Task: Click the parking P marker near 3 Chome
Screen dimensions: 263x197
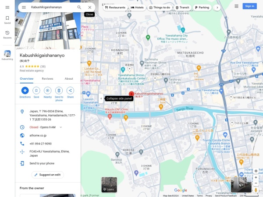Action: pyautogui.click(x=136, y=173)
